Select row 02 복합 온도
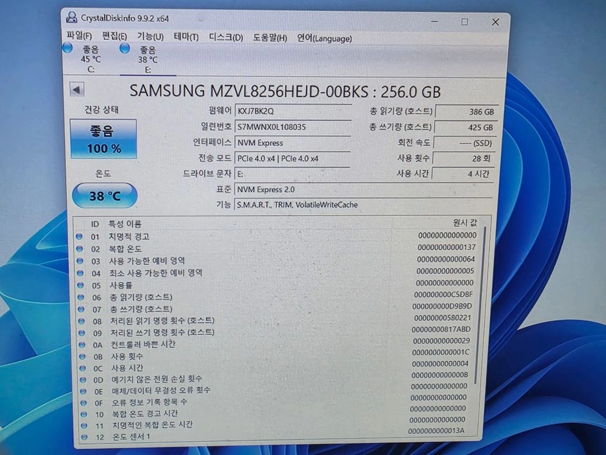 pyautogui.click(x=277, y=248)
